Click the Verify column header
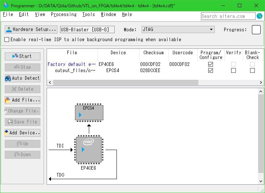This screenshot has height=193, width=265. 234,53
